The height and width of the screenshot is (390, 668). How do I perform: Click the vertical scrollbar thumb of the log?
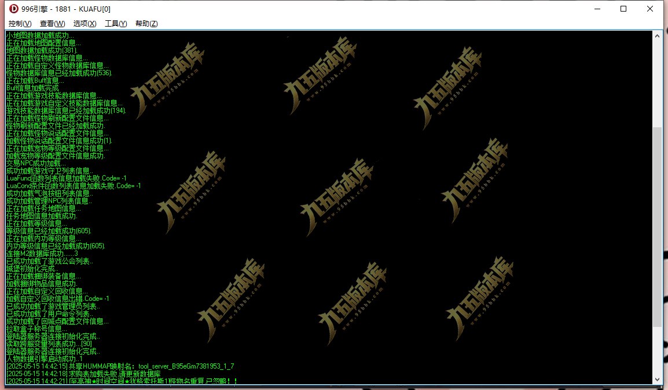[658, 227]
